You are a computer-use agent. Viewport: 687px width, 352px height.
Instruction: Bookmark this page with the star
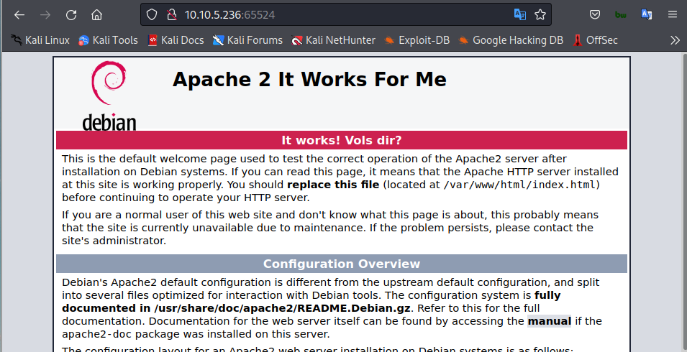coord(540,14)
